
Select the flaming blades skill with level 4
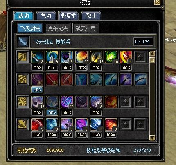[126, 57]
